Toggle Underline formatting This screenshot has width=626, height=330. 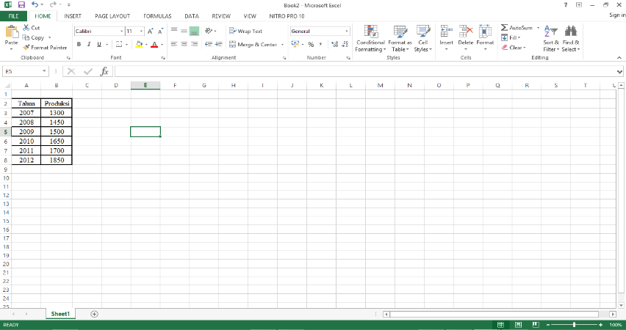tap(99, 44)
